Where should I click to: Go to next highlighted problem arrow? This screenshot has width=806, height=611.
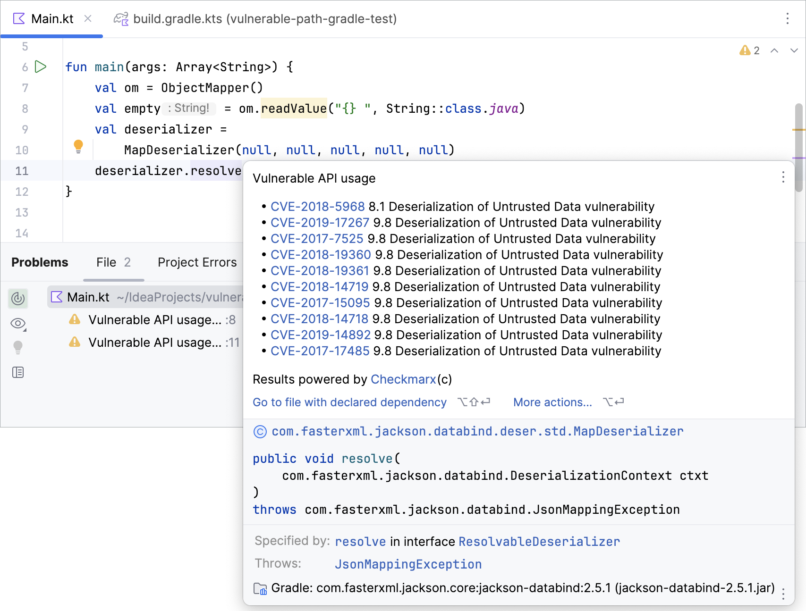point(794,50)
